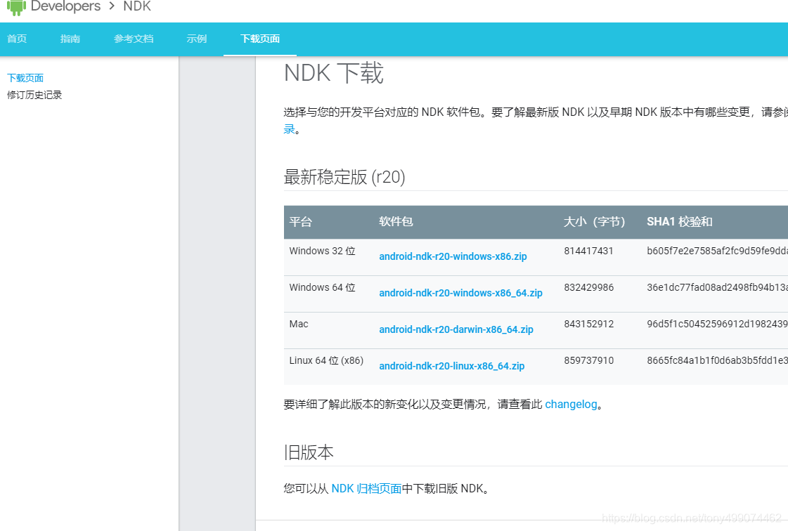Open the NDK 归档页面 link
This screenshot has width=788, height=531.
click(x=366, y=488)
